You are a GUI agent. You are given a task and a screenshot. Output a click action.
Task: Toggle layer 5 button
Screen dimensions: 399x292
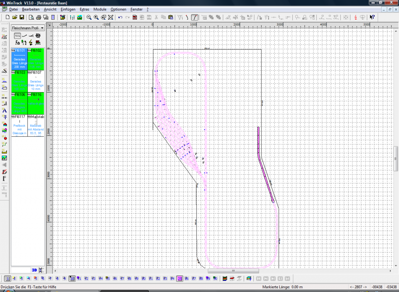point(37,278)
